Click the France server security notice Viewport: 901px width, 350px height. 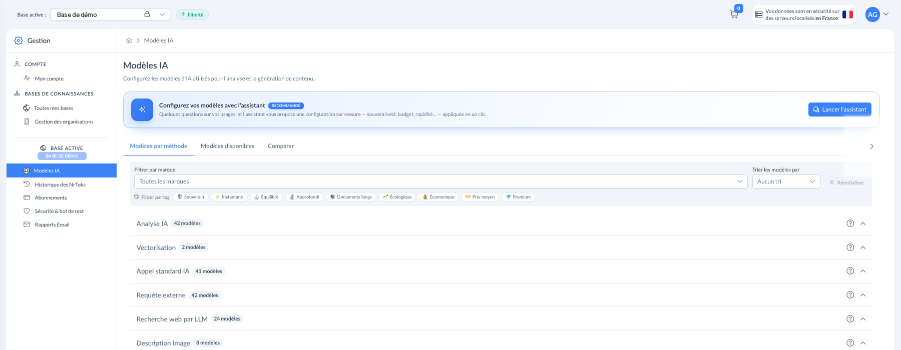pos(804,14)
